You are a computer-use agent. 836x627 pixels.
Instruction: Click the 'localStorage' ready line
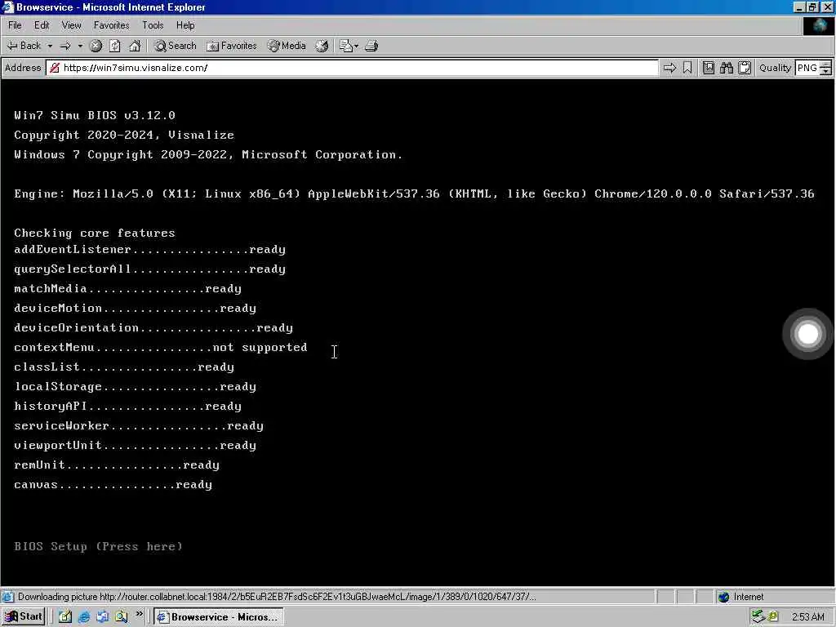[135, 386]
